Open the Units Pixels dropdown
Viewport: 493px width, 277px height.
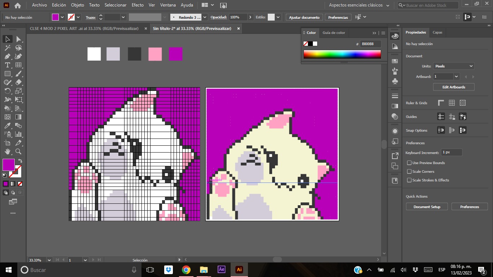[454, 66]
